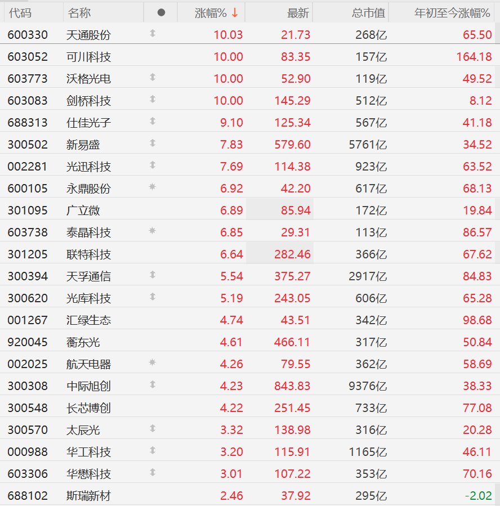
Task: Click the 代码 column header
Action: pyautogui.click(x=20, y=13)
